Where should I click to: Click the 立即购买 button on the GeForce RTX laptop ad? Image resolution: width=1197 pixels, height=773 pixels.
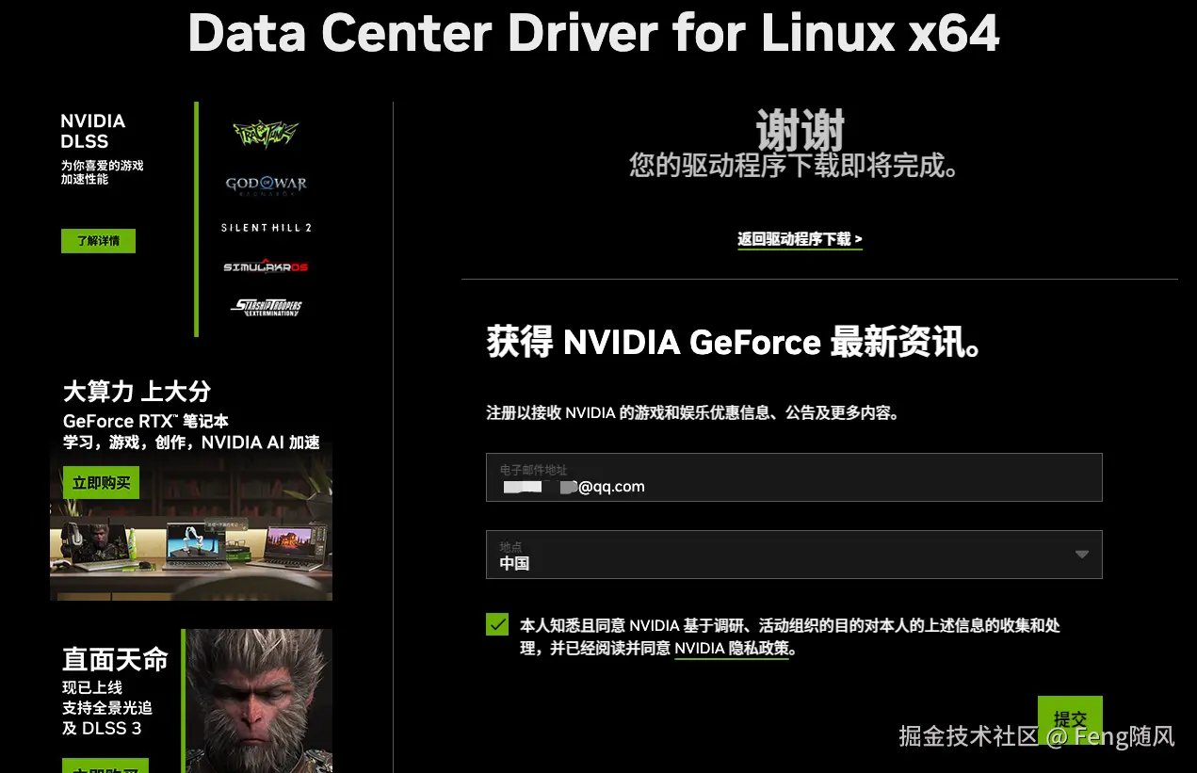point(101,483)
